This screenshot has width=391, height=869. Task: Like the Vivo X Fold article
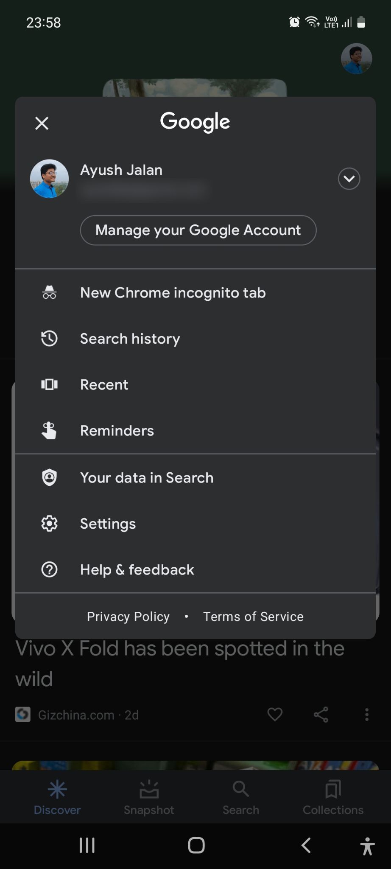tap(275, 715)
